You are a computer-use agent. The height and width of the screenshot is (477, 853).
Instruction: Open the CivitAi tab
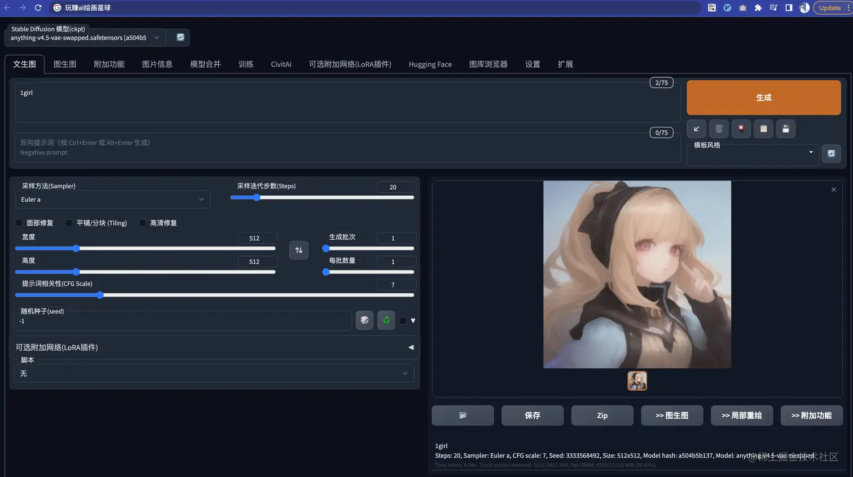click(280, 64)
